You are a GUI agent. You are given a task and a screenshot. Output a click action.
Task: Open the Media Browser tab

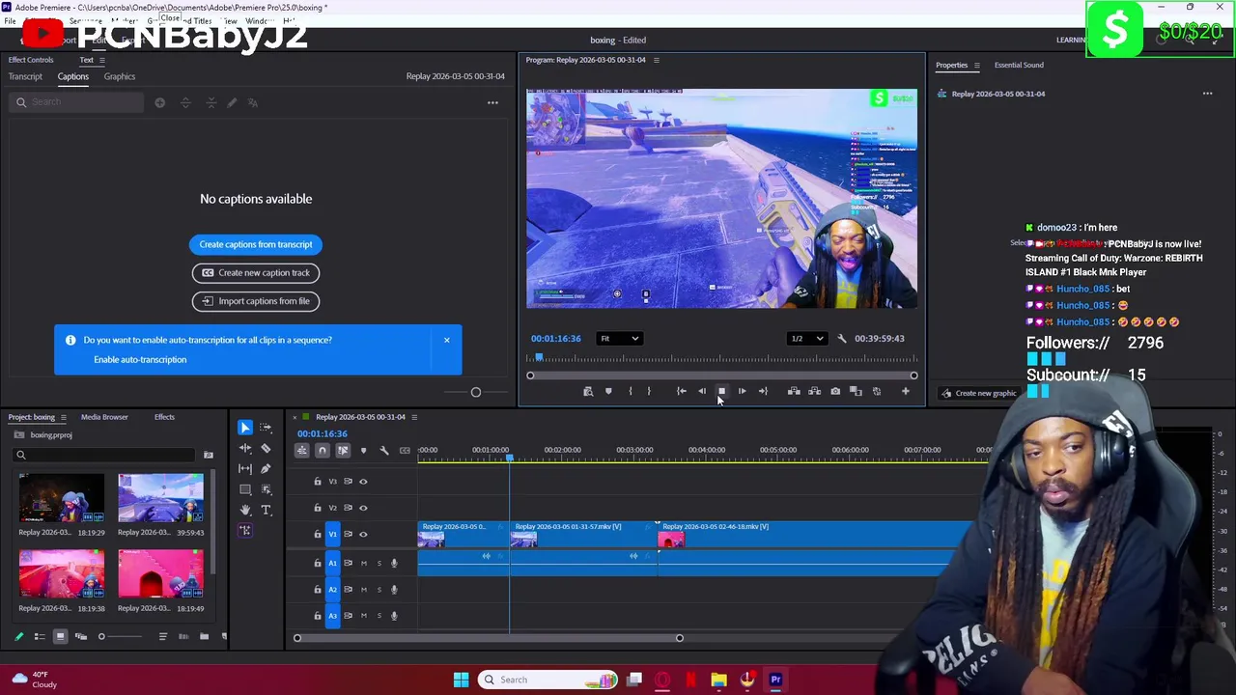pyautogui.click(x=104, y=417)
